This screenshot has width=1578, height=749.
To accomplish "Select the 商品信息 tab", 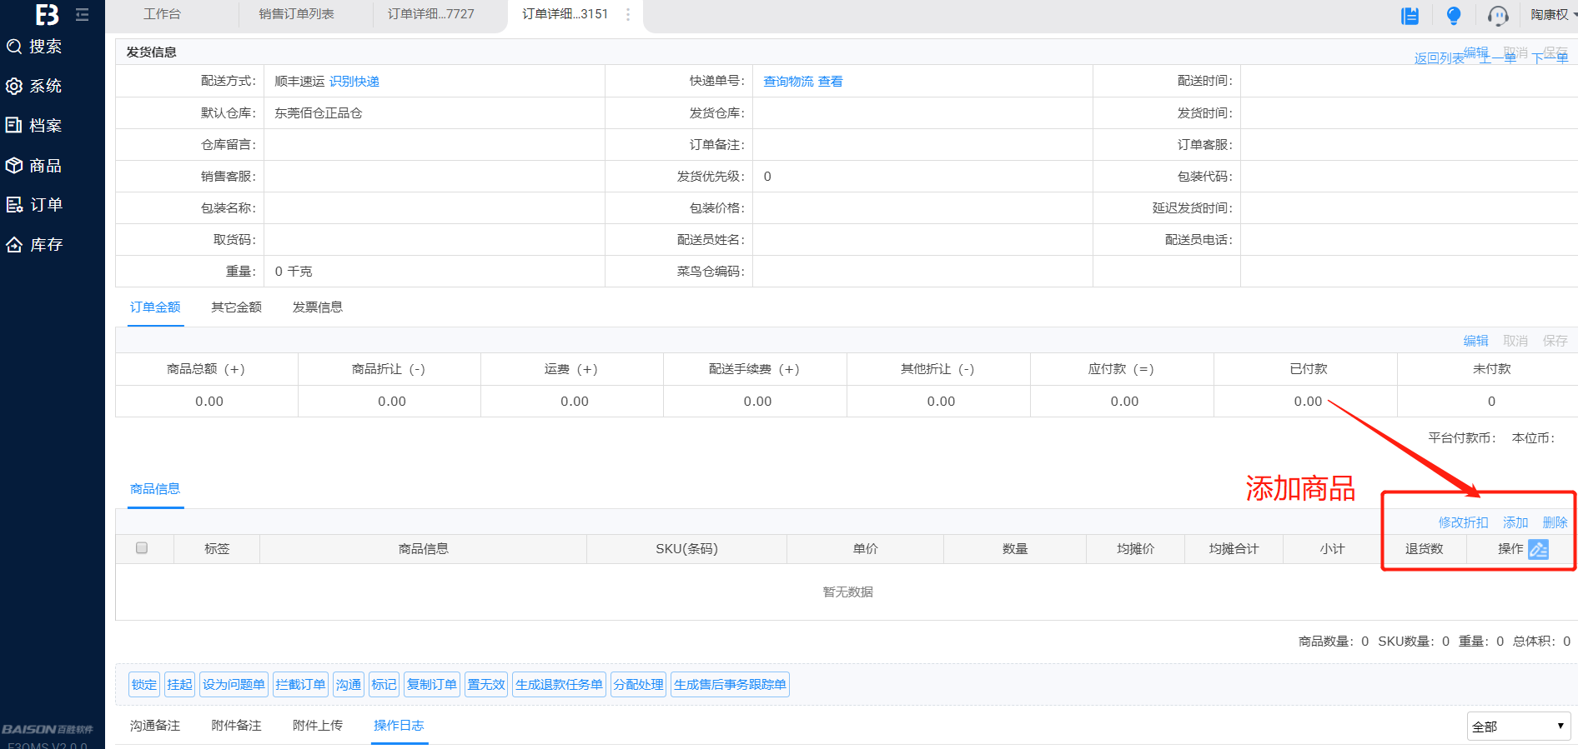I will [x=155, y=489].
